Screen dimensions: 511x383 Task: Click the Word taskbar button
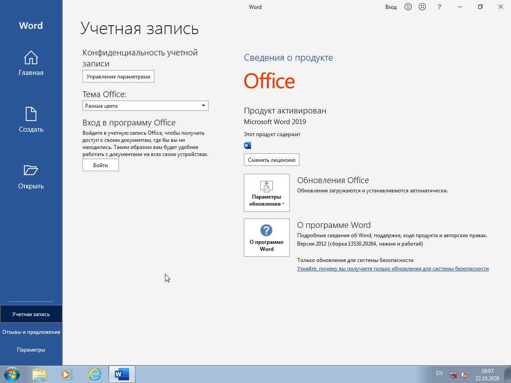click(122, 375)
